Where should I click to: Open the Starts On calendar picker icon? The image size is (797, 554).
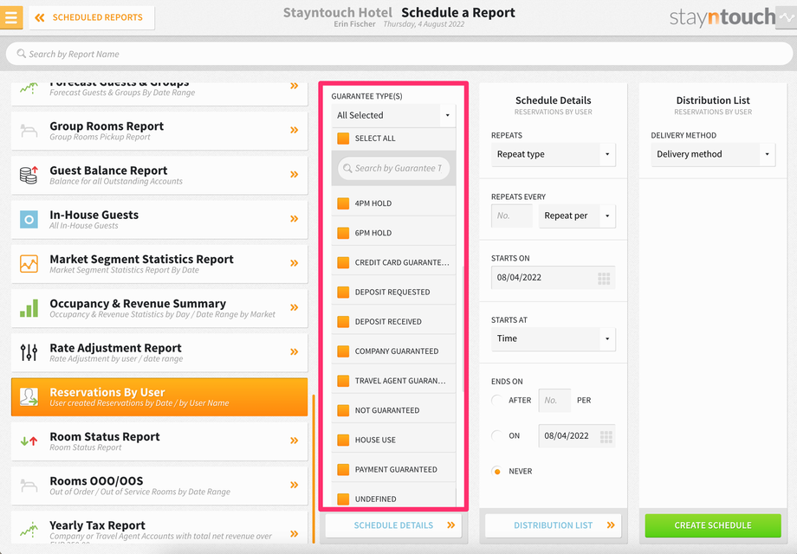[x=604, y=278]
